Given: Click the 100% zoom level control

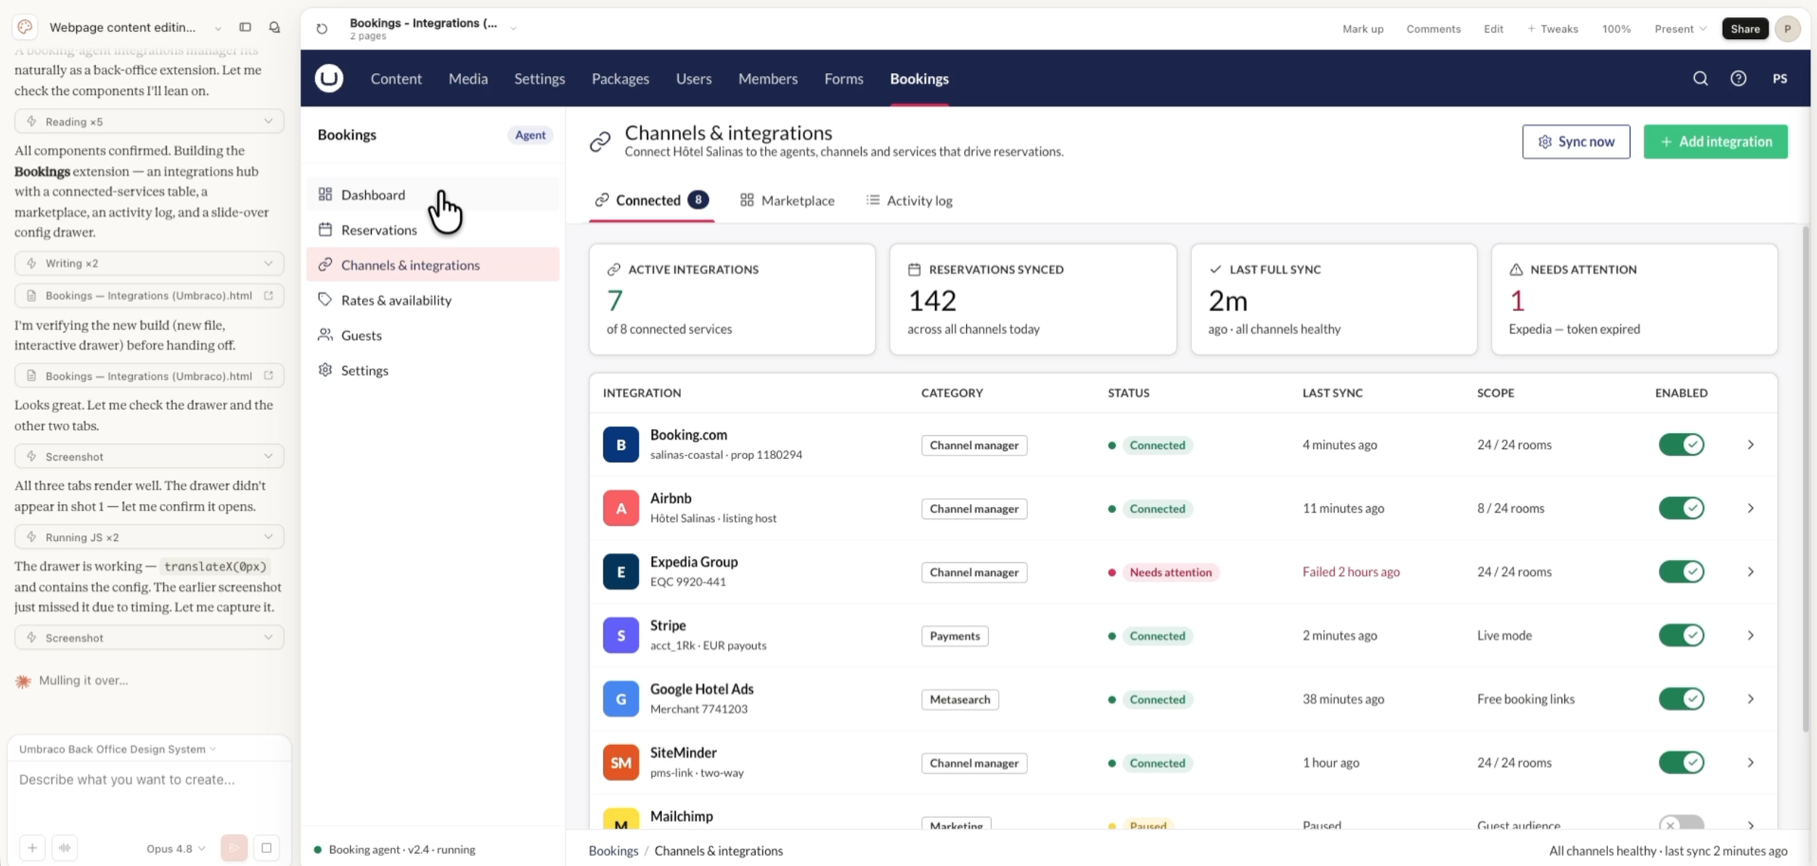Looking at the screenshot, I should (x=1616, y=29).
